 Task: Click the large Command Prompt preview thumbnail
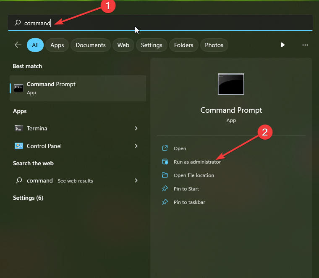pyautogui.click(x=231, y=84)
